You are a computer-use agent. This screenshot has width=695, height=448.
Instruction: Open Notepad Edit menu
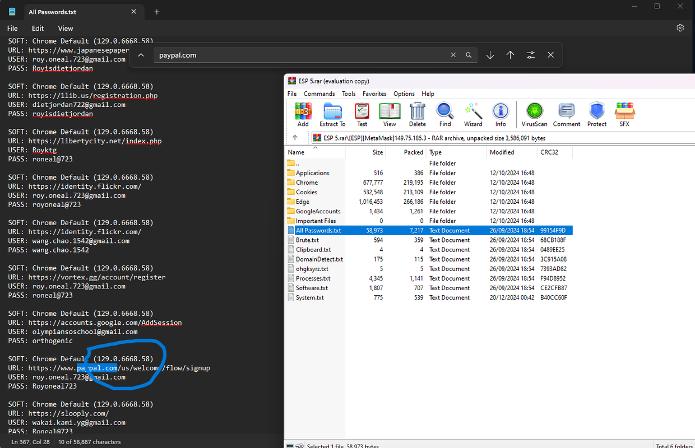point(38,28)
